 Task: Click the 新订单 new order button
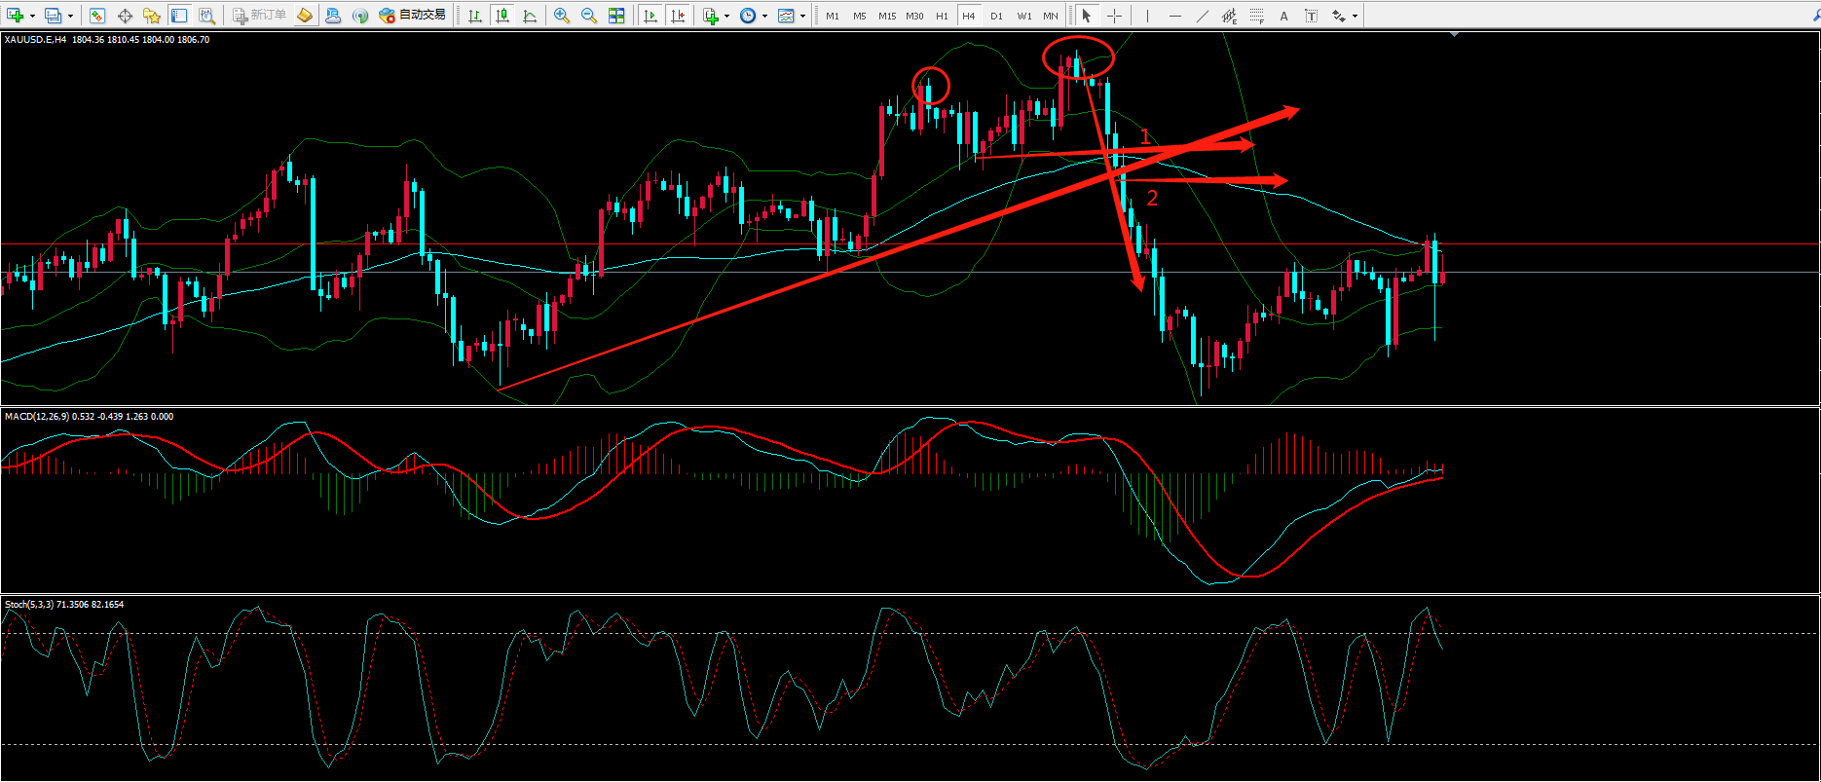(x=259, y=16)
